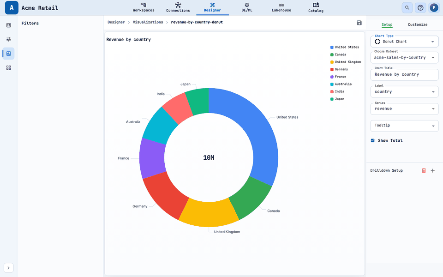Click the Designer breadcrumb link
Viewport: 443px width, 277px height.
click(x=116, y=22)
